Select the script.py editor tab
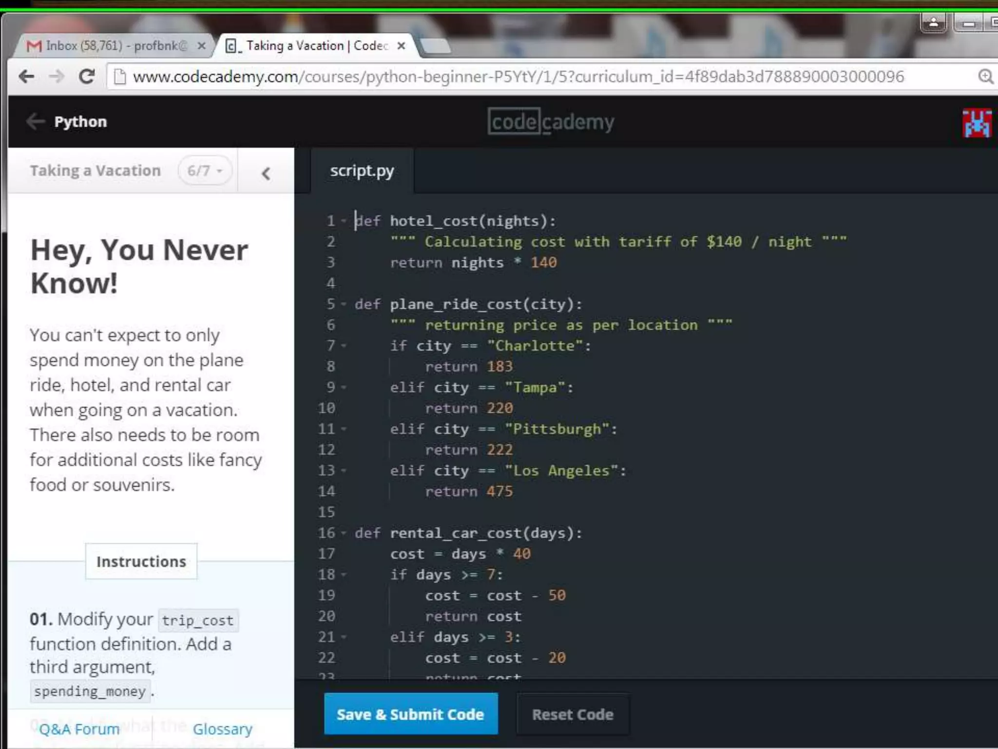 (362, 171)
